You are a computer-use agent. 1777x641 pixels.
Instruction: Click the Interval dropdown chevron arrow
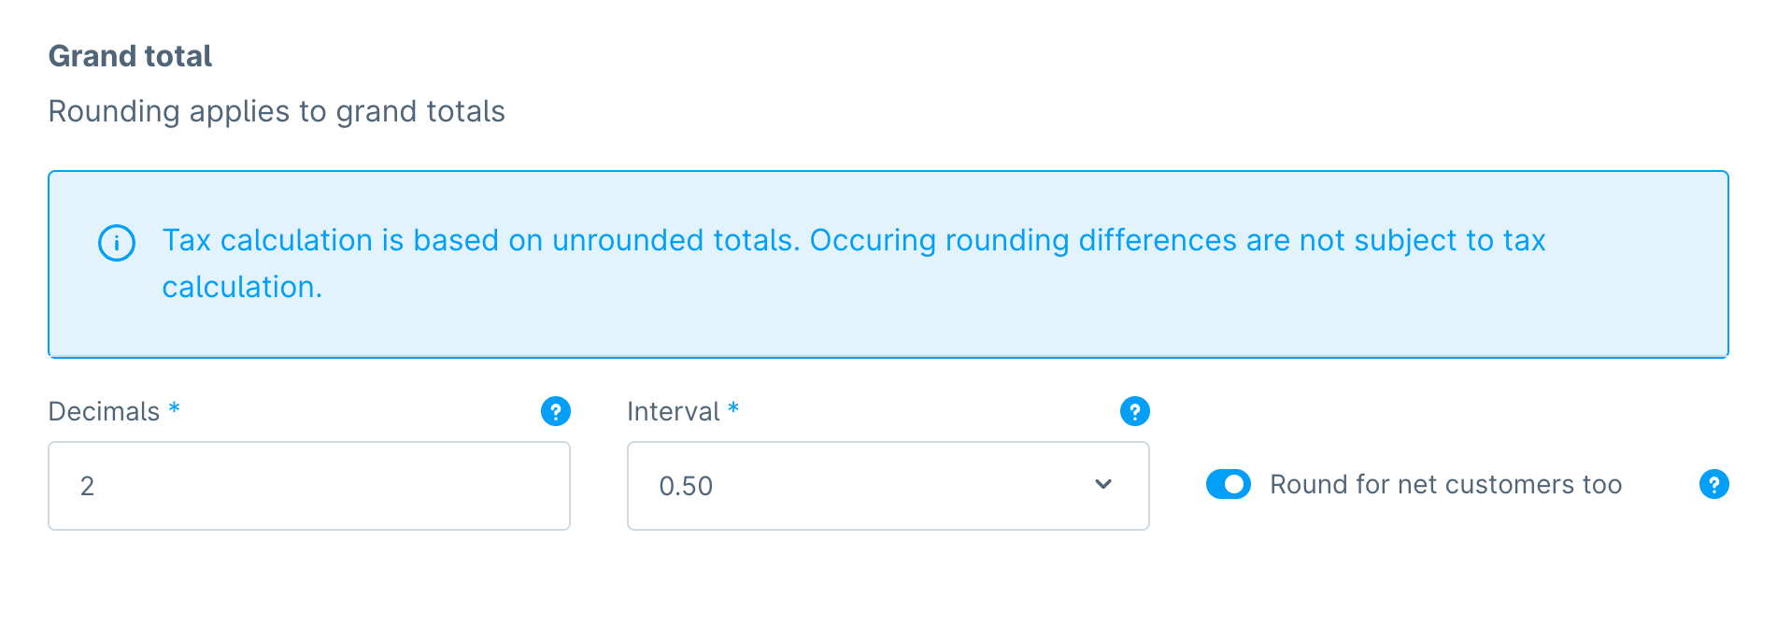(1103, 484)
